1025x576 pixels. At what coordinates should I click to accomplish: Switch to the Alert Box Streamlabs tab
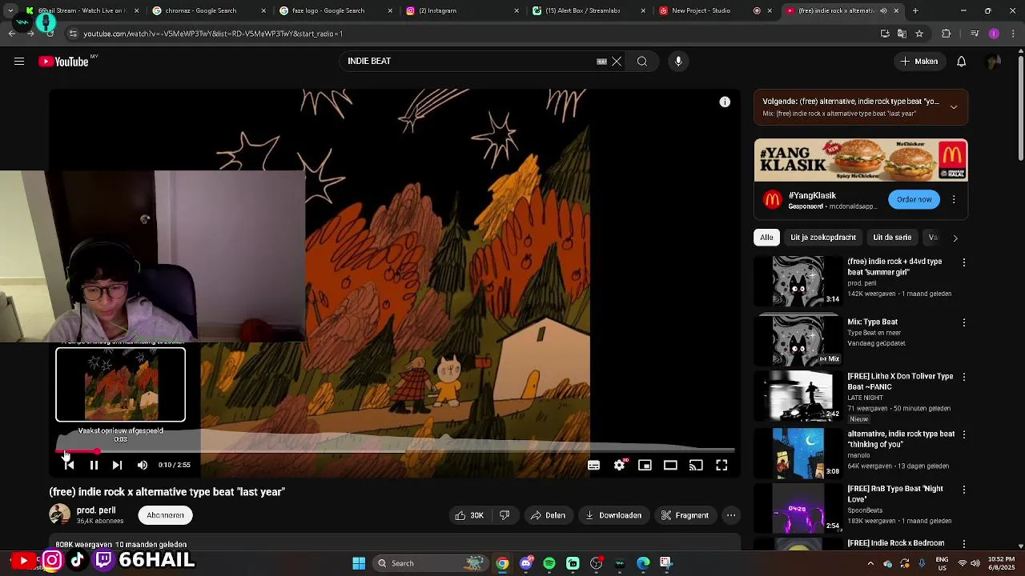click(x=587, y=10)
